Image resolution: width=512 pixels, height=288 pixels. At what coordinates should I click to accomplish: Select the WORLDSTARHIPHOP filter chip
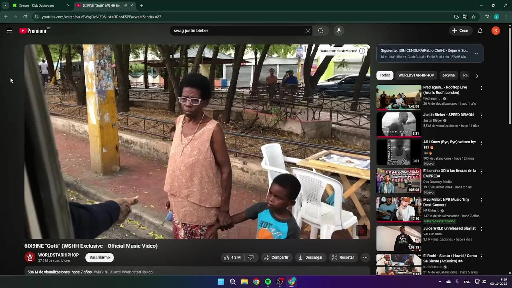(416, 76)
